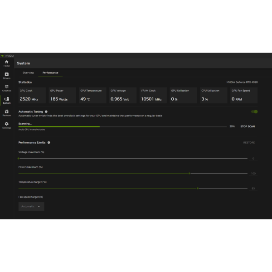Switch to the Performance tab
272x272 pixels.
[x=50, y=73]
